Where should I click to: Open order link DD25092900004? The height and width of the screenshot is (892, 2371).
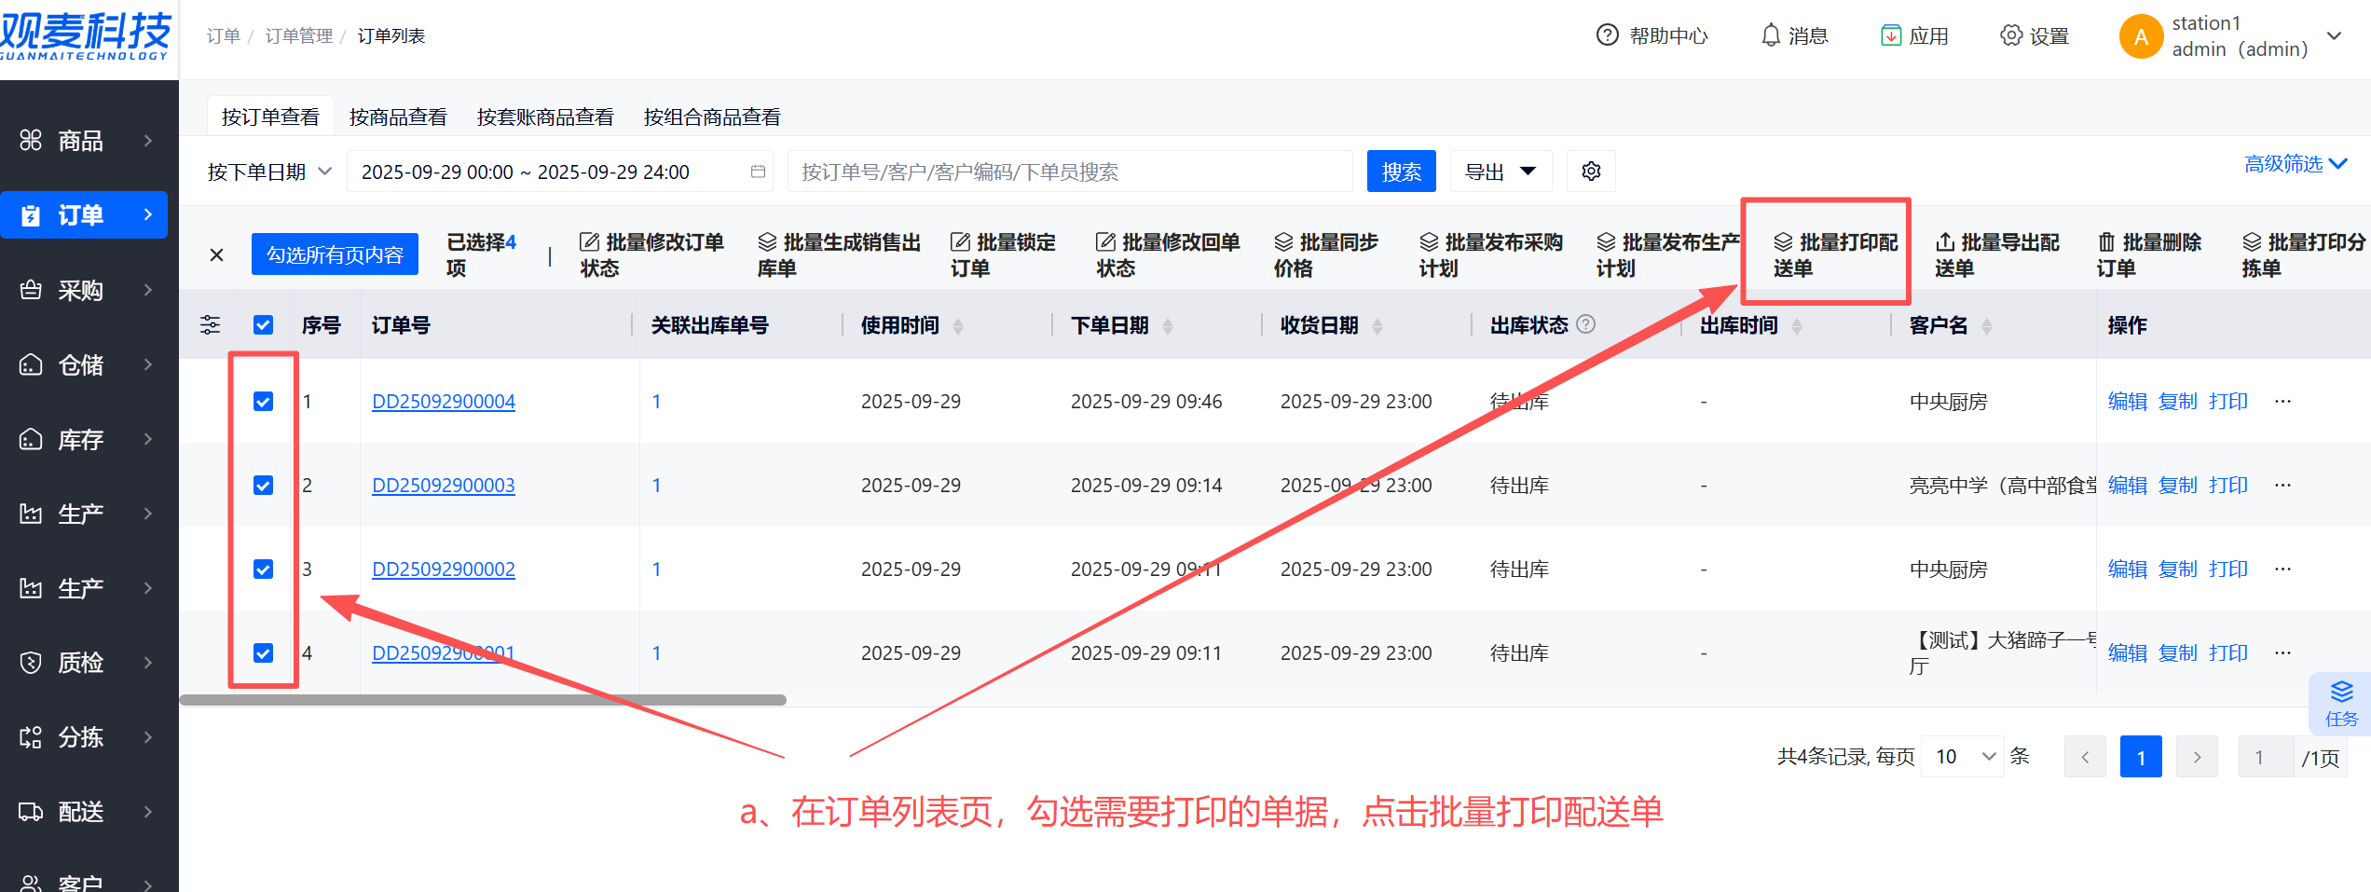coord(444,401)
